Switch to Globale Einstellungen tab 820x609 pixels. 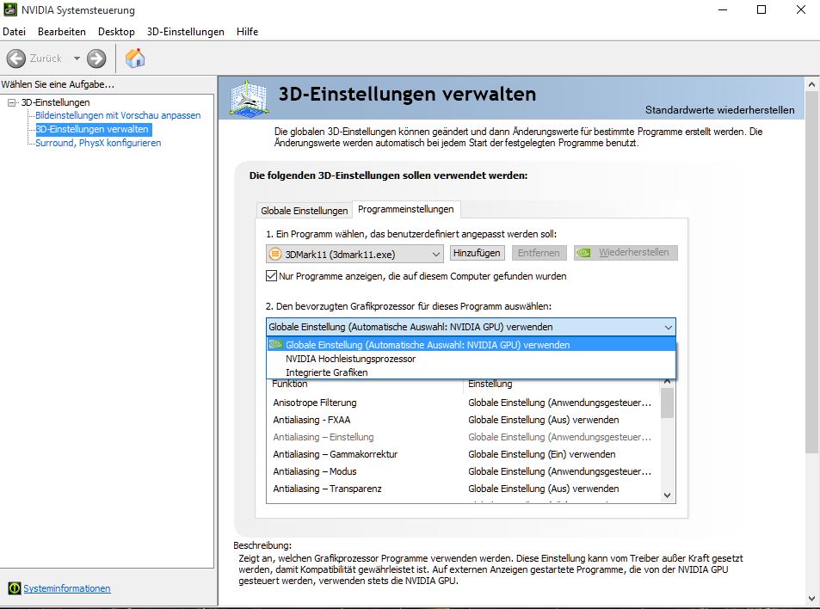coord(305,210)
